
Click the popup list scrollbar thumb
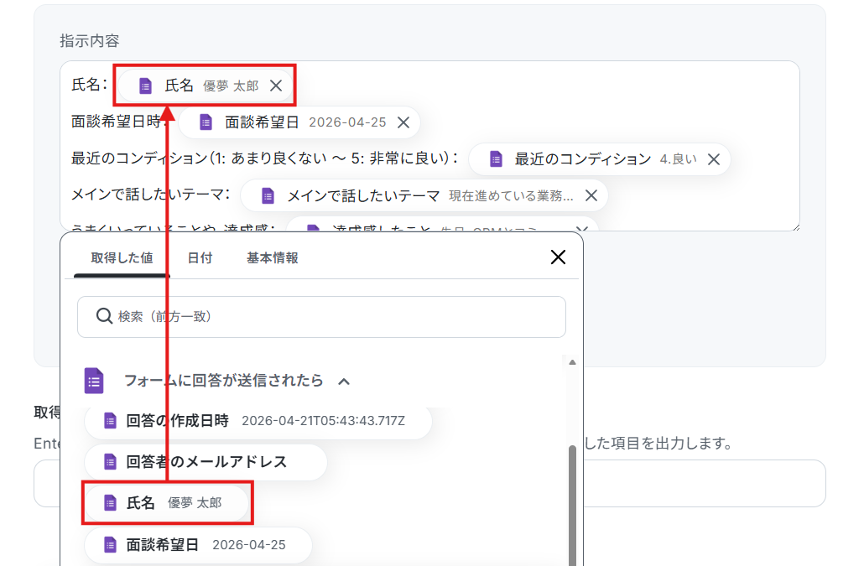(x=573, y=503)
